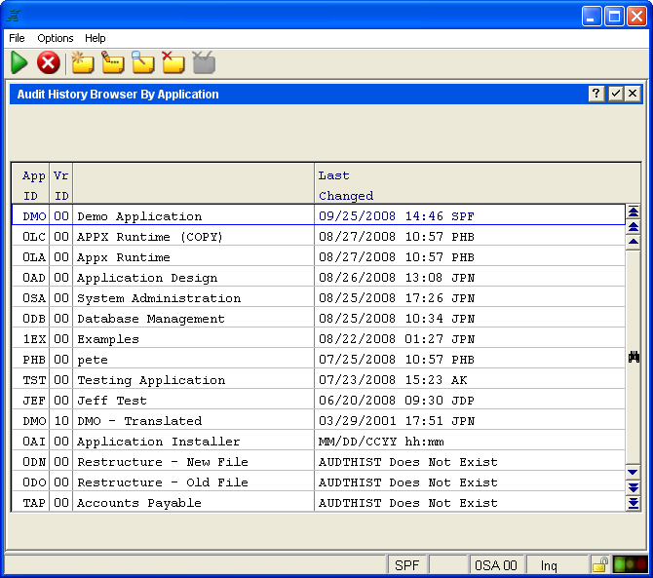Select the Appx Runtime row

click(319, 256)
